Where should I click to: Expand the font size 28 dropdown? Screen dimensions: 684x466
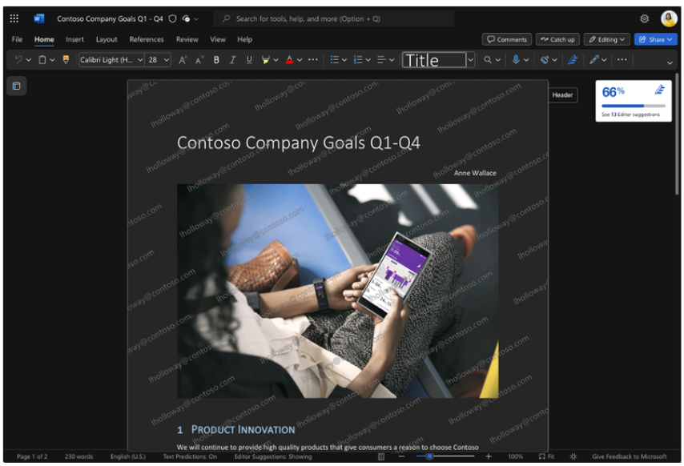click(x=167, y=60)
